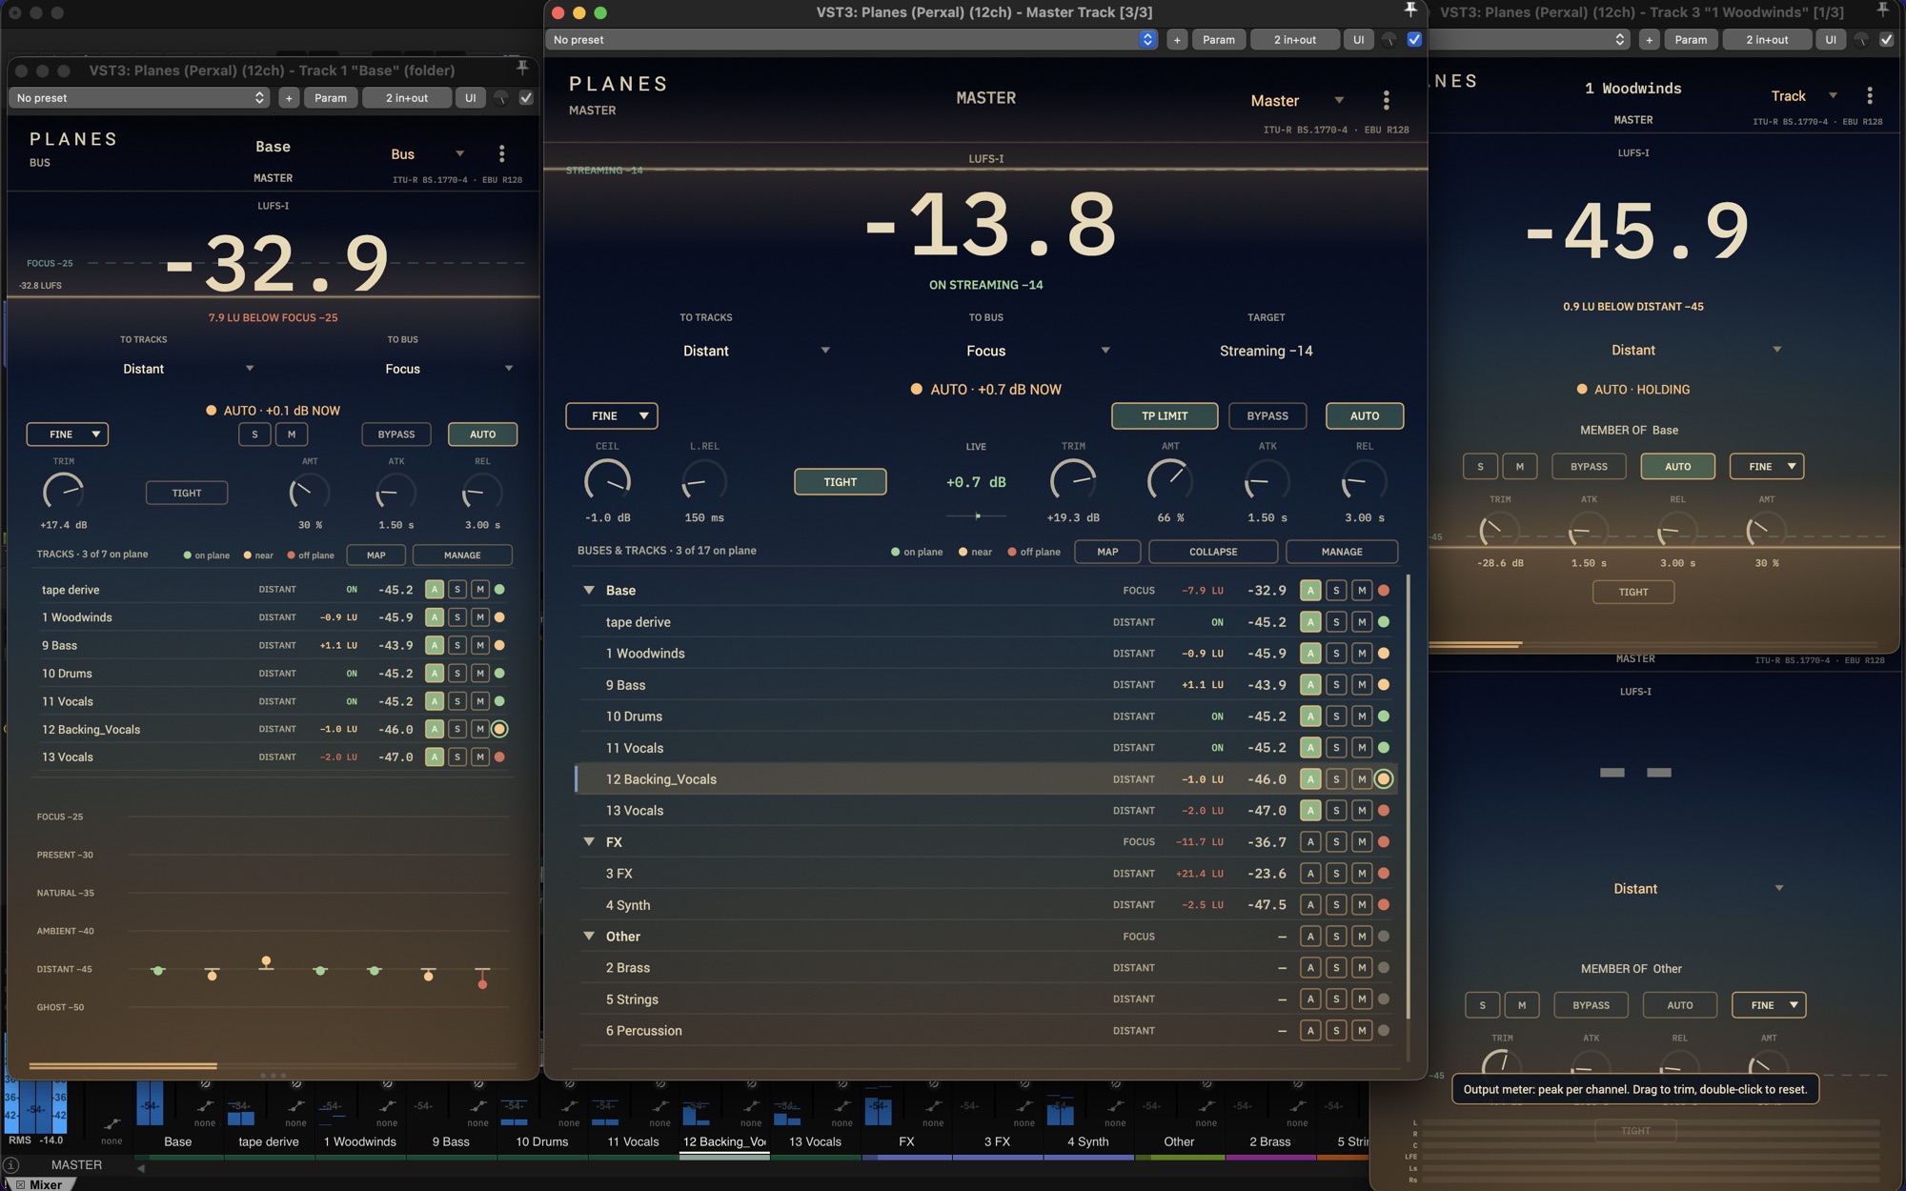Select the 11 Vocals channel in the mixer
Image resolution: width=1906 pixels, height=1191 pixels.
pyautogui.click(x=633, y=1141)
